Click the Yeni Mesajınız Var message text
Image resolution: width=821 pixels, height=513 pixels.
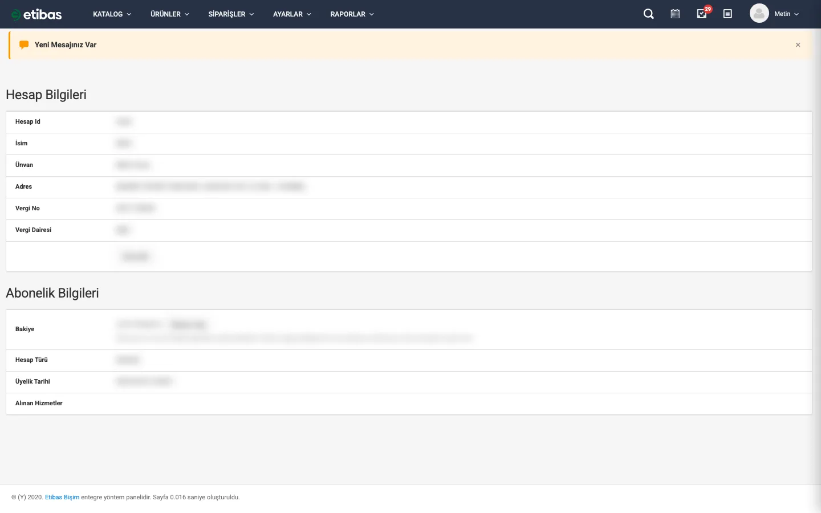pyautogui.click(x=66, y=45)
